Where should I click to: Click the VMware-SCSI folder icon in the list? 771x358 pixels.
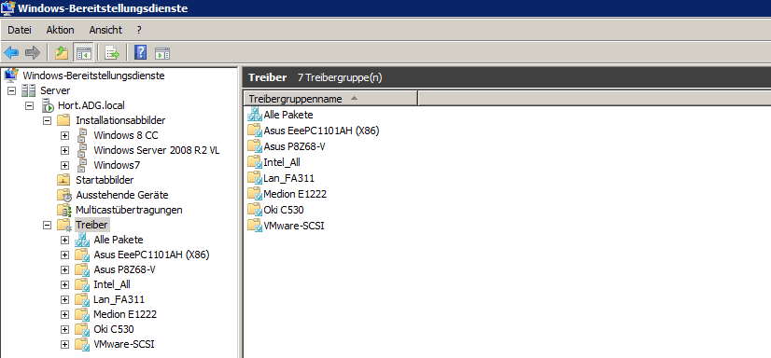click(255, 226)
